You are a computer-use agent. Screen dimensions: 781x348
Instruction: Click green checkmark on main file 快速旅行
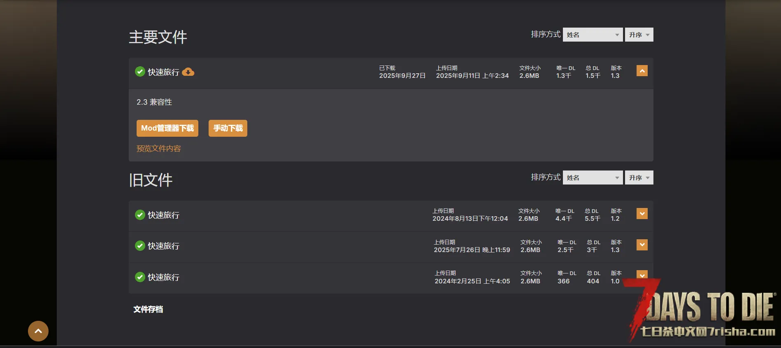coord(140,72)
